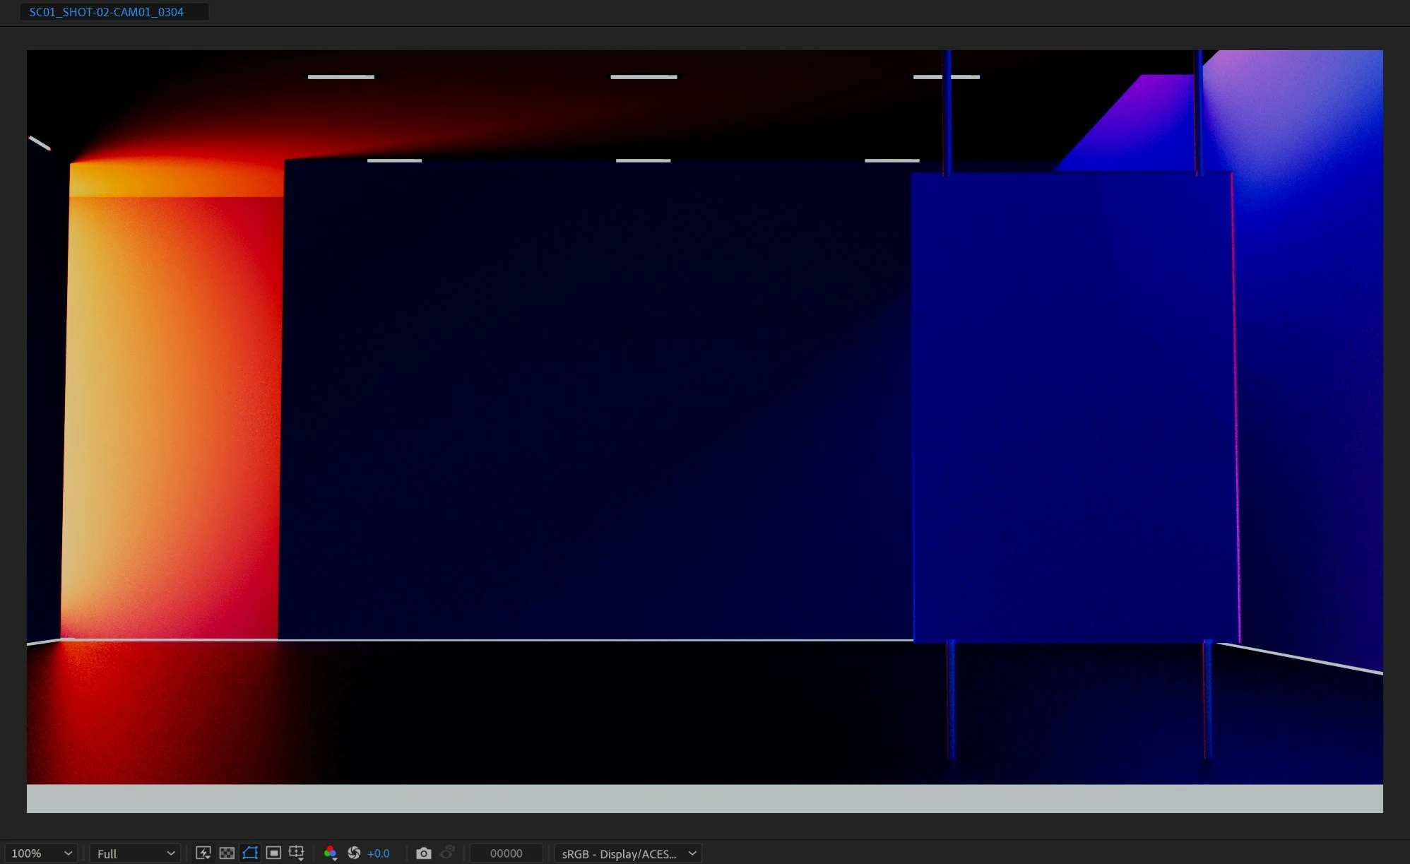Open the Full resolution dropdown
Viewport: 1410px width, 864px height.
tap(135, 853)
